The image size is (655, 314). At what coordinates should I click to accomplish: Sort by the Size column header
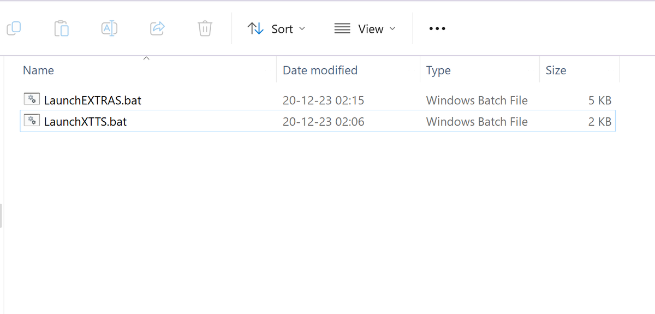[x=556, y=70]
